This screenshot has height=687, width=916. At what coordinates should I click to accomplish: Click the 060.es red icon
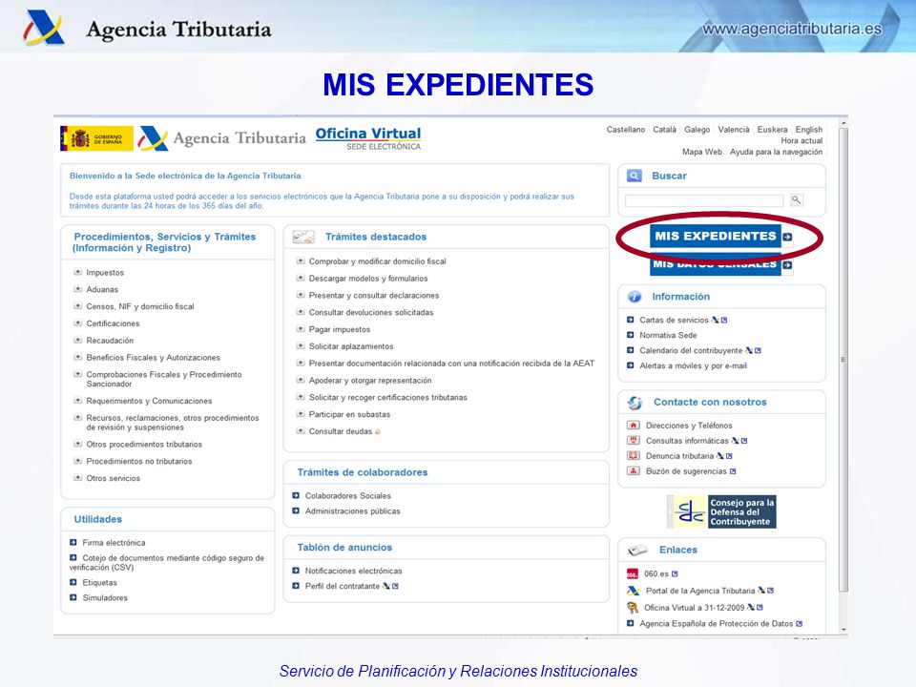click(x=632, y=573)
